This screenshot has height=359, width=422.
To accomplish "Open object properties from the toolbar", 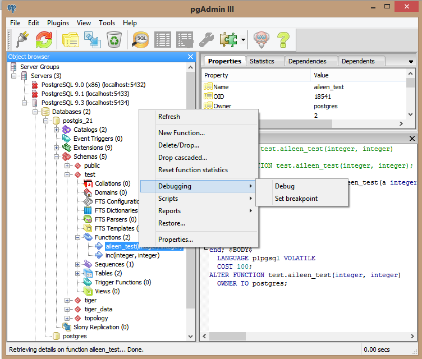I will (71, 39).
